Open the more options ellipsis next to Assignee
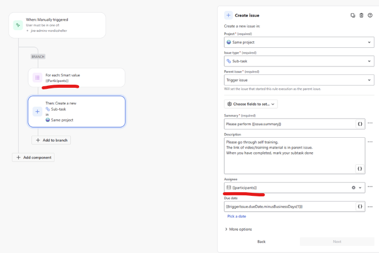The width and height of the screenshot is (379, 253). (370, 187)
